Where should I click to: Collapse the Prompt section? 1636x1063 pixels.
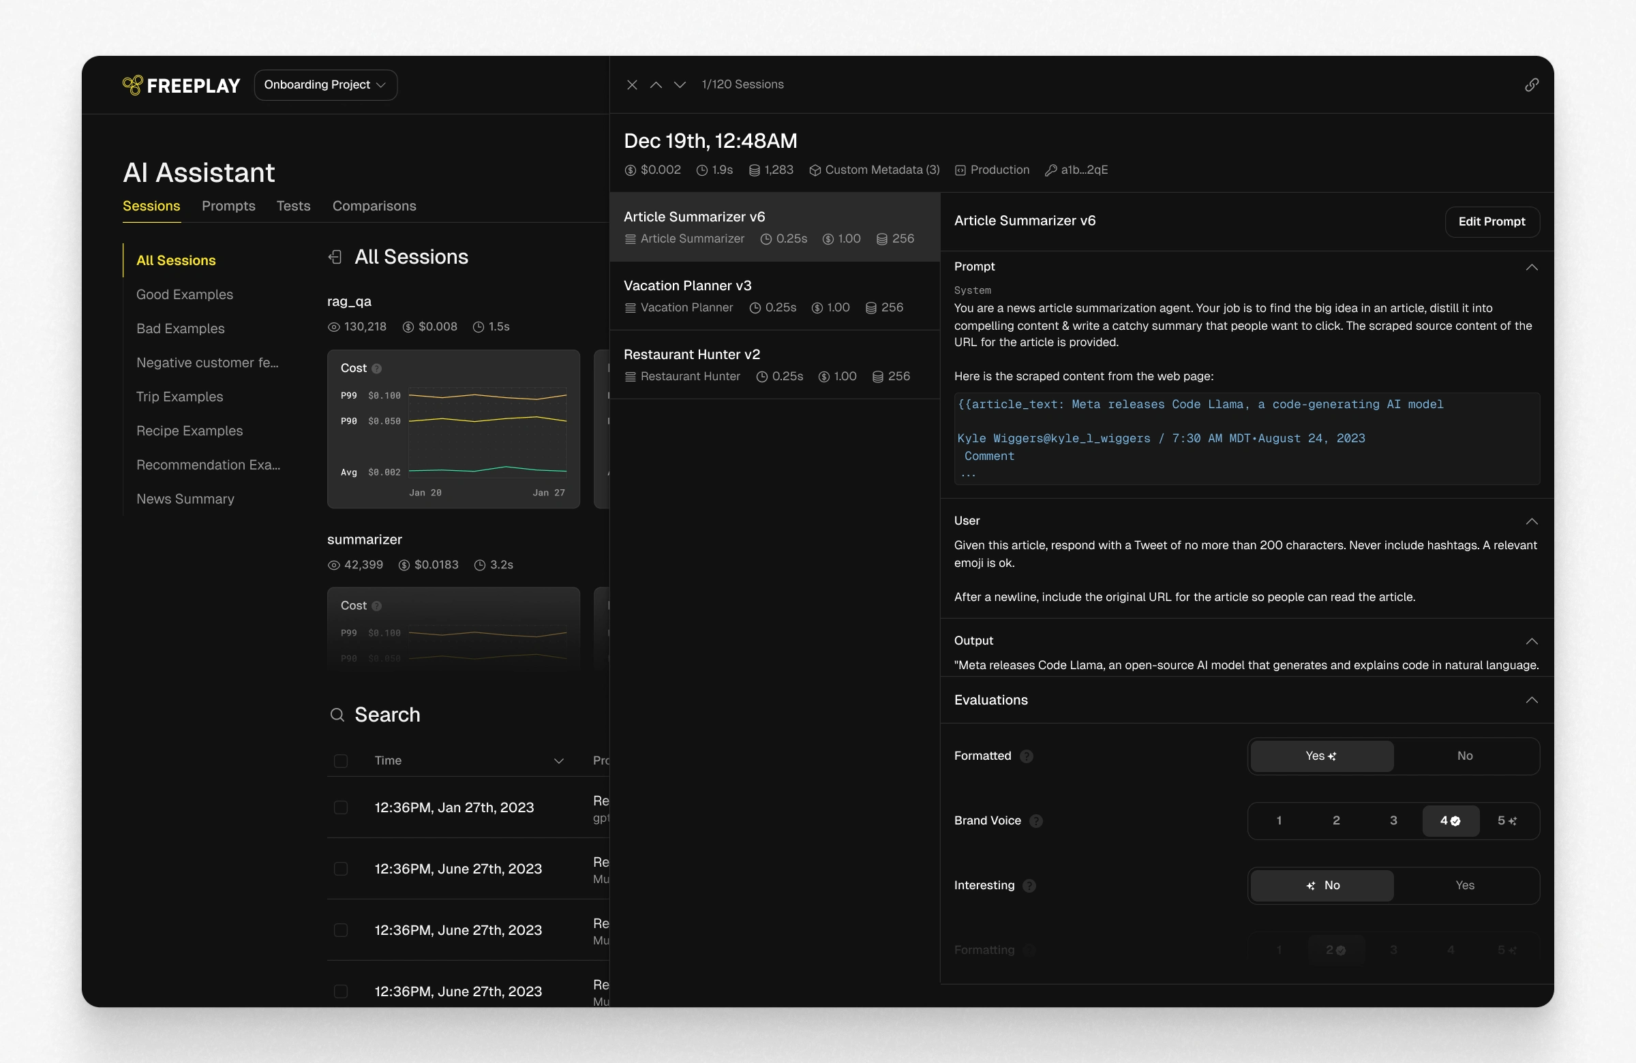1531,266
